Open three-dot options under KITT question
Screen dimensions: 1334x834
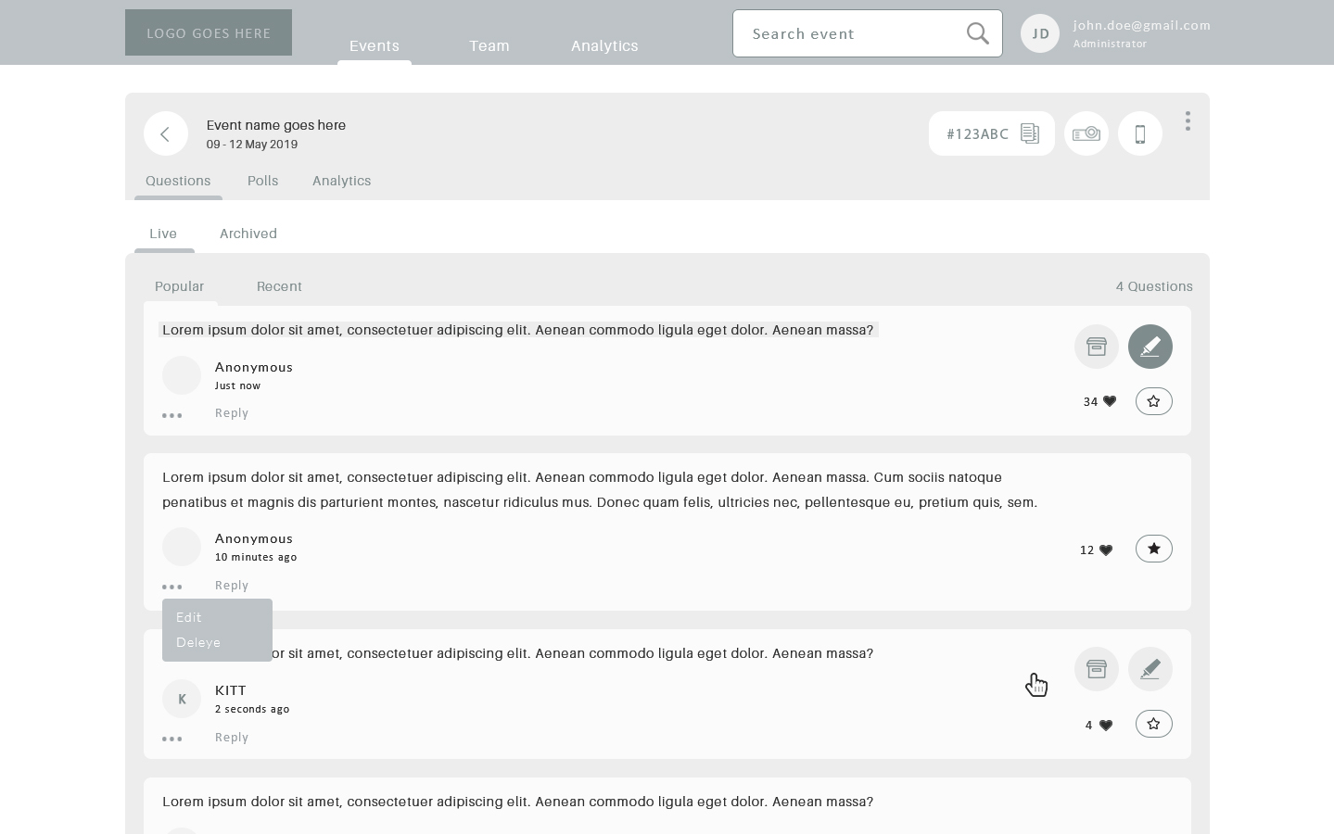pos(172,739)
